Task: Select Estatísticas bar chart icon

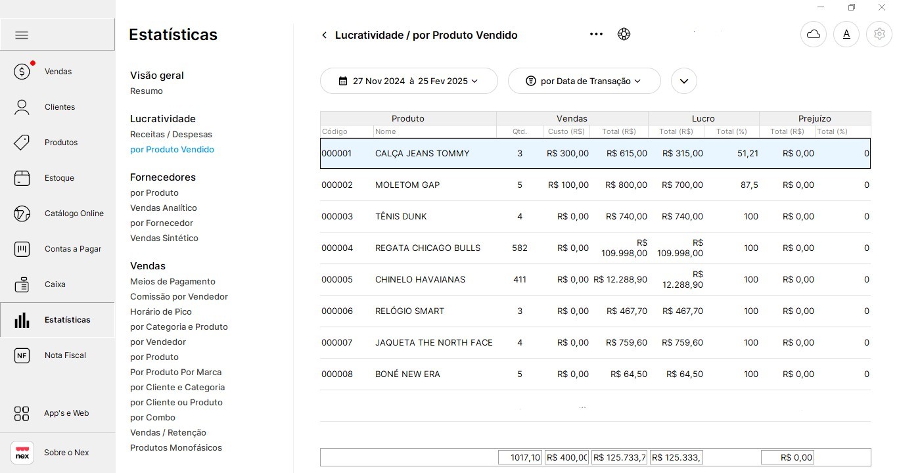Action: pos(22,320)
